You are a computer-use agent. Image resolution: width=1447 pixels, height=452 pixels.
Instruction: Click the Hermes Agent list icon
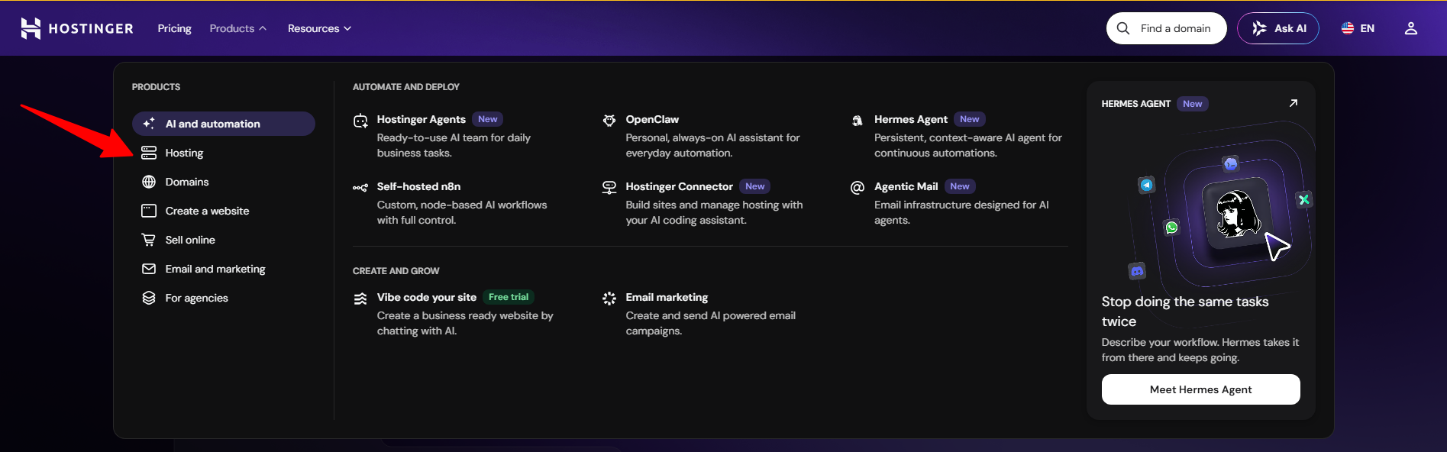858,120
